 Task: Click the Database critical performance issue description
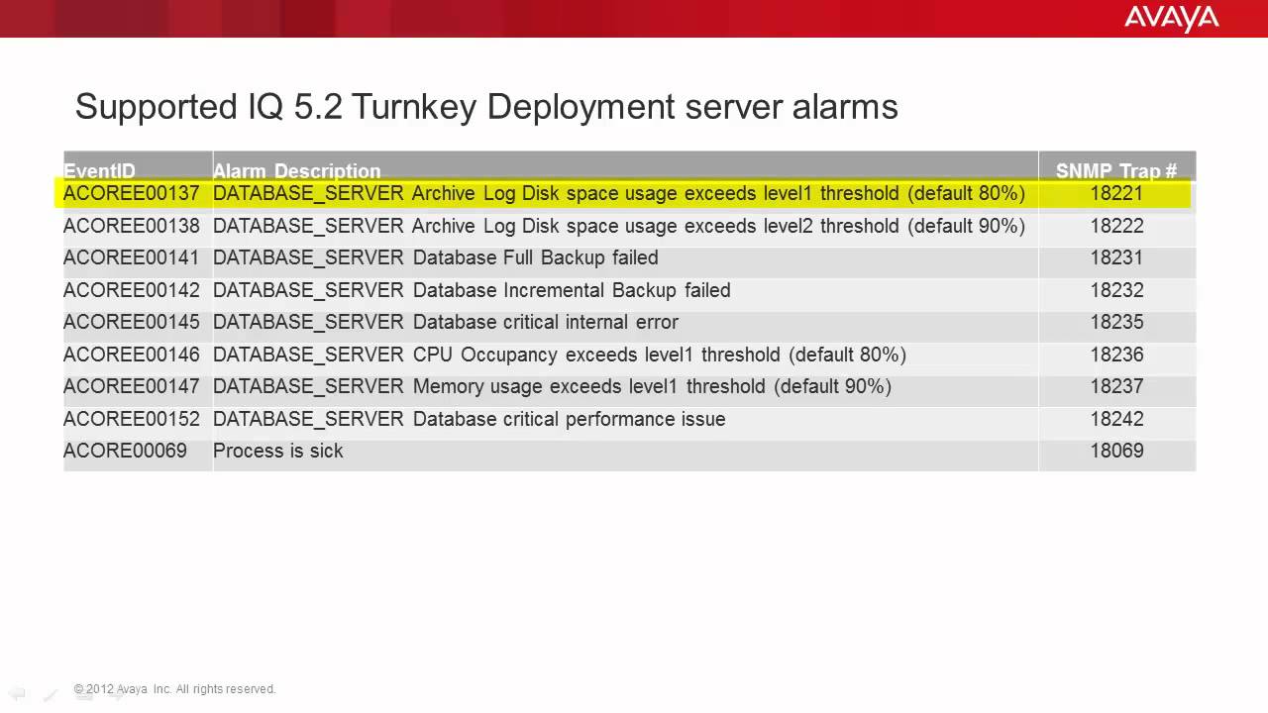tap(470, 419)
